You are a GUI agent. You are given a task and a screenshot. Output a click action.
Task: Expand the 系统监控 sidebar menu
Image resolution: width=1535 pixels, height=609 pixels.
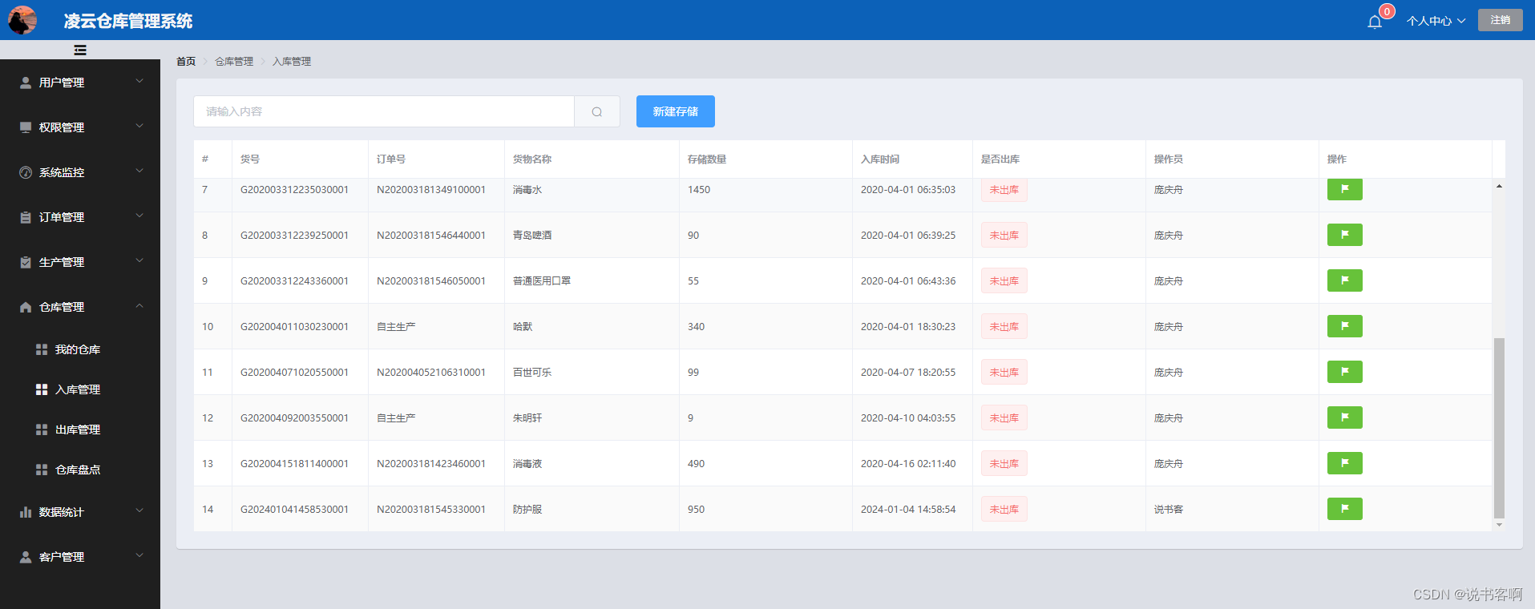tap(80, 171)
